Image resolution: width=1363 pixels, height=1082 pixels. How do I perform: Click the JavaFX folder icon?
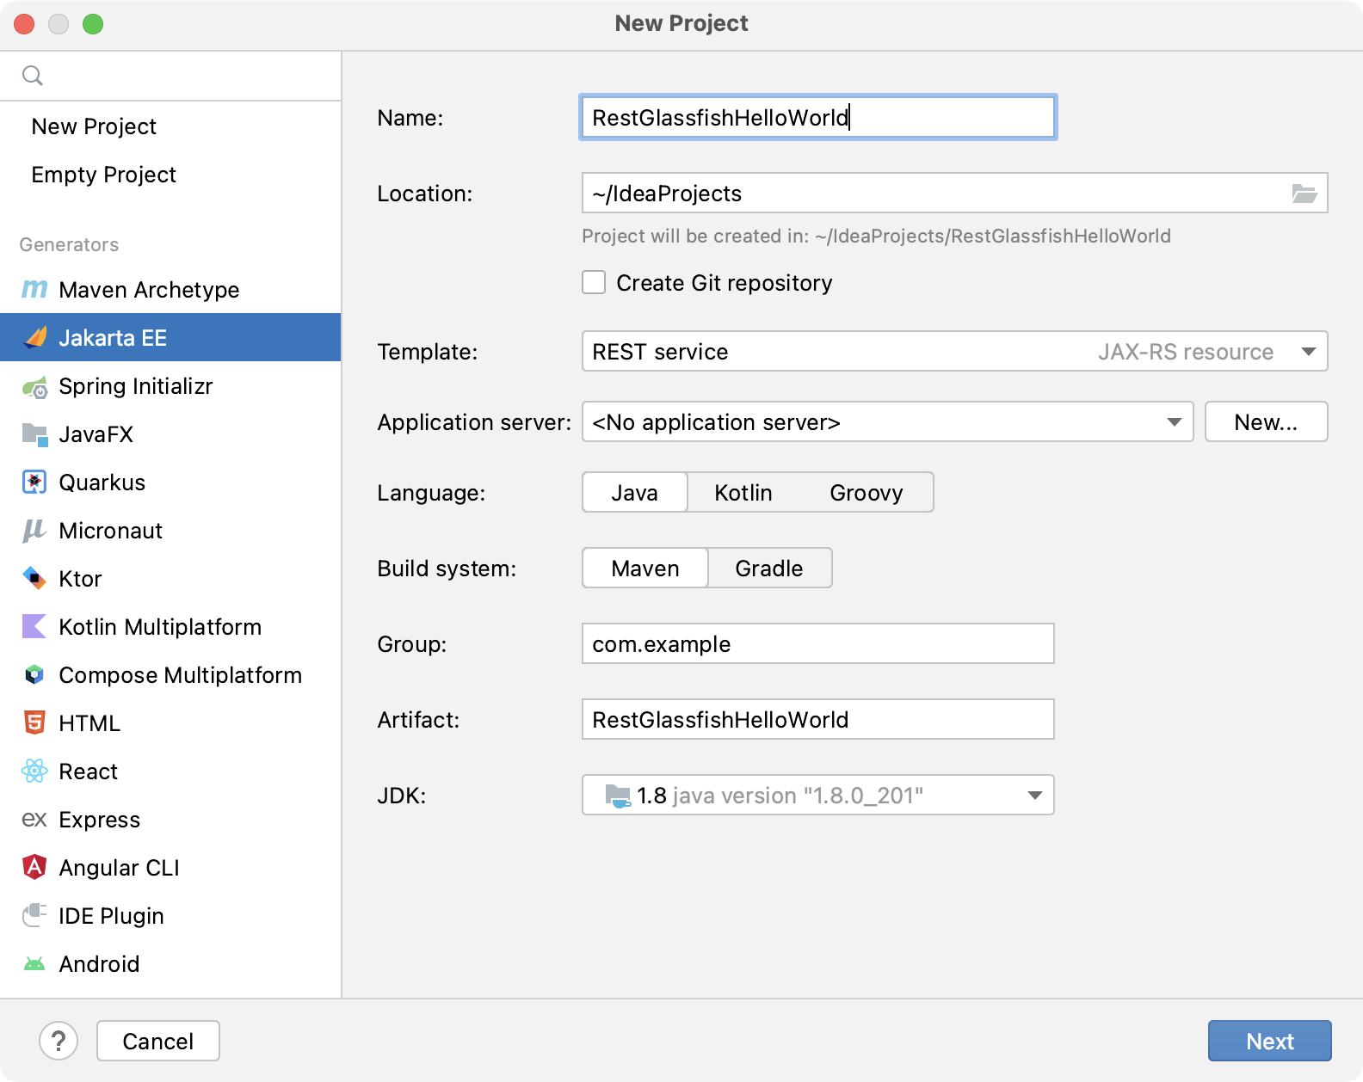click(x=34, y=434)
